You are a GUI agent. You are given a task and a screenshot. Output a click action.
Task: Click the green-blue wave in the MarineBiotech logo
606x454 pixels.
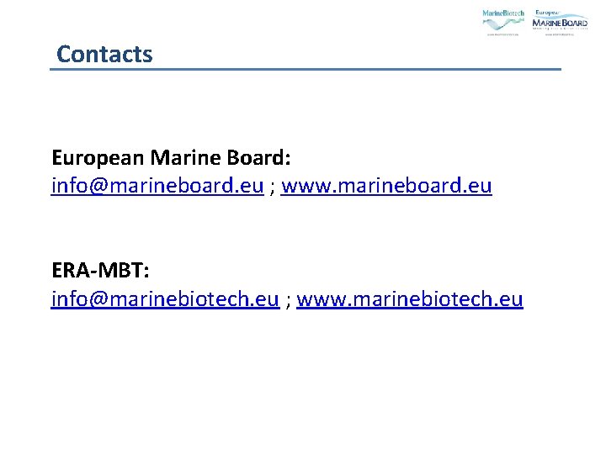(503, 24)
